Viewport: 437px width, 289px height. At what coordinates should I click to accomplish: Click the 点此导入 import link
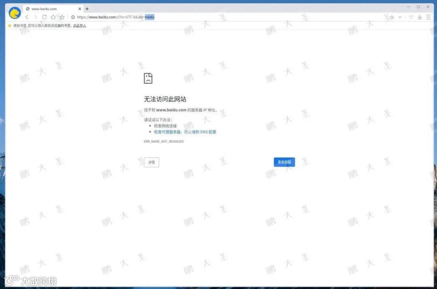pos(79,26)
